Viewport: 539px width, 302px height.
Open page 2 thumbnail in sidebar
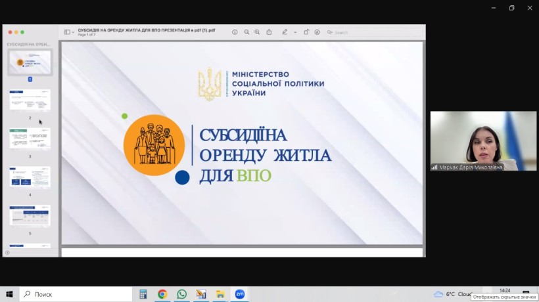click(30, 100)
